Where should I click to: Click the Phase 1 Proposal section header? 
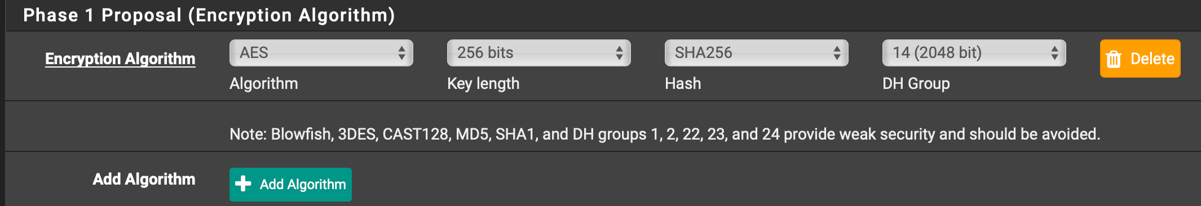(x=209, y=15)
